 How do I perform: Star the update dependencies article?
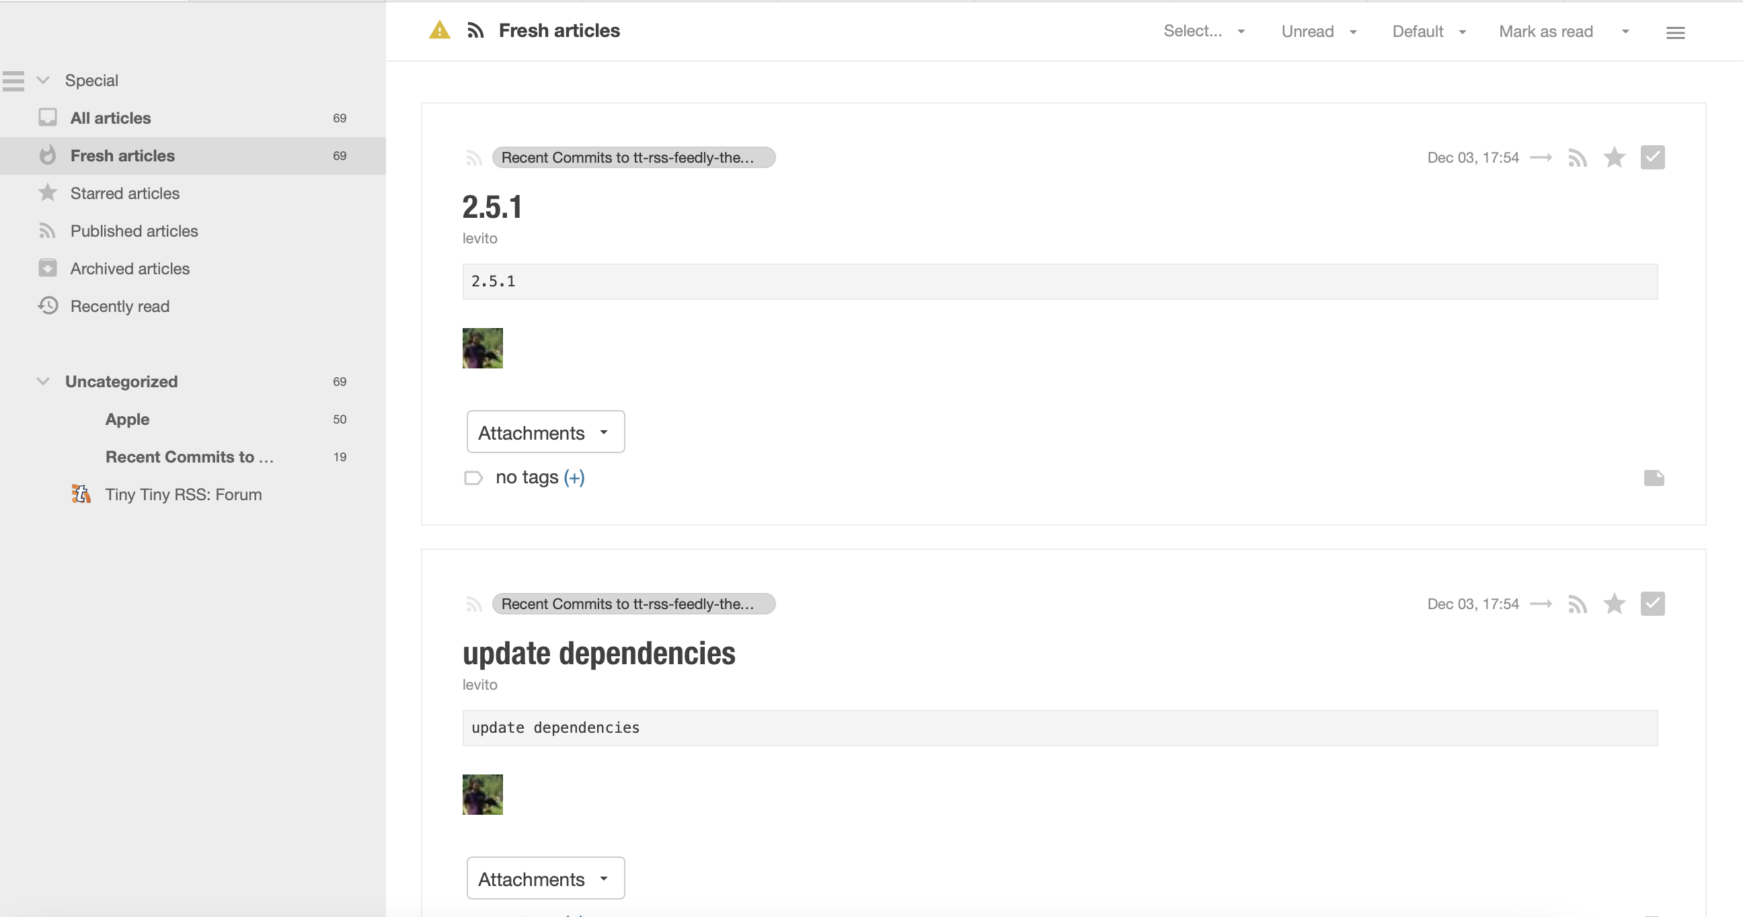[1614, 604]
